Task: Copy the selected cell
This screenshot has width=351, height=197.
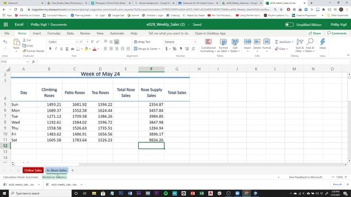Action: 28,45
